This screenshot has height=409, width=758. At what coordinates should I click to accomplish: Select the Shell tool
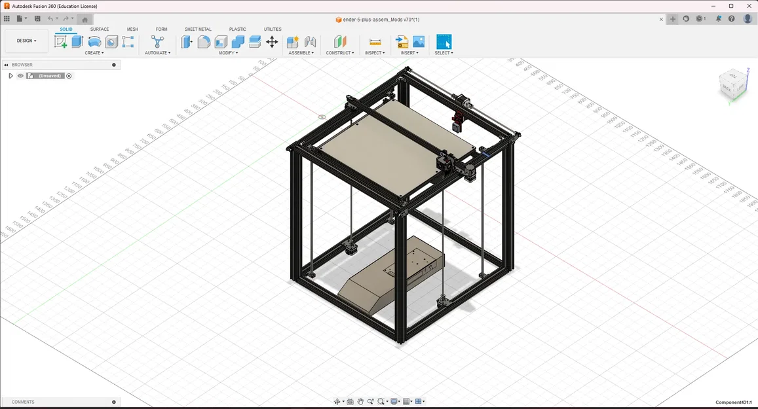221,42
